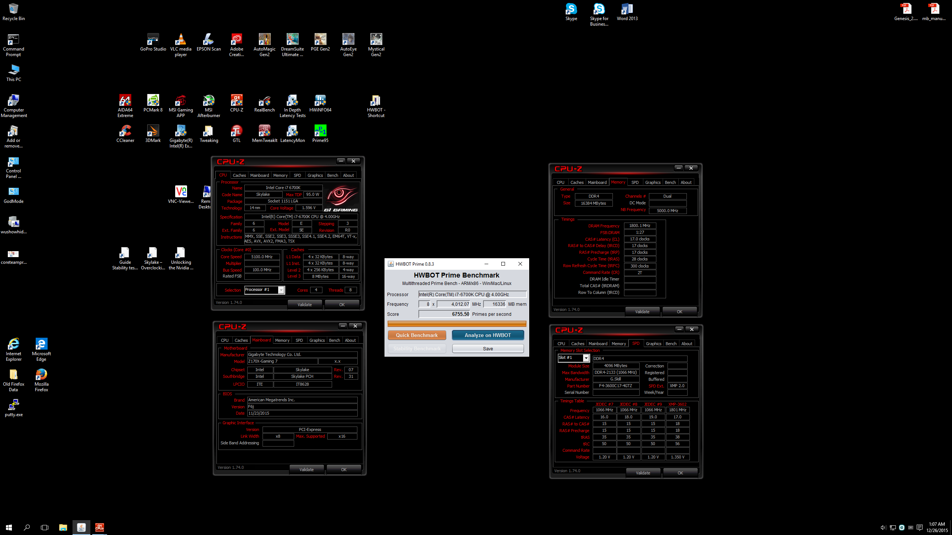Image resolution: width=952 pixels, height=535 pixels.
Task: Open Word 2013 desktop icon
Action: (x=627, y=12)
